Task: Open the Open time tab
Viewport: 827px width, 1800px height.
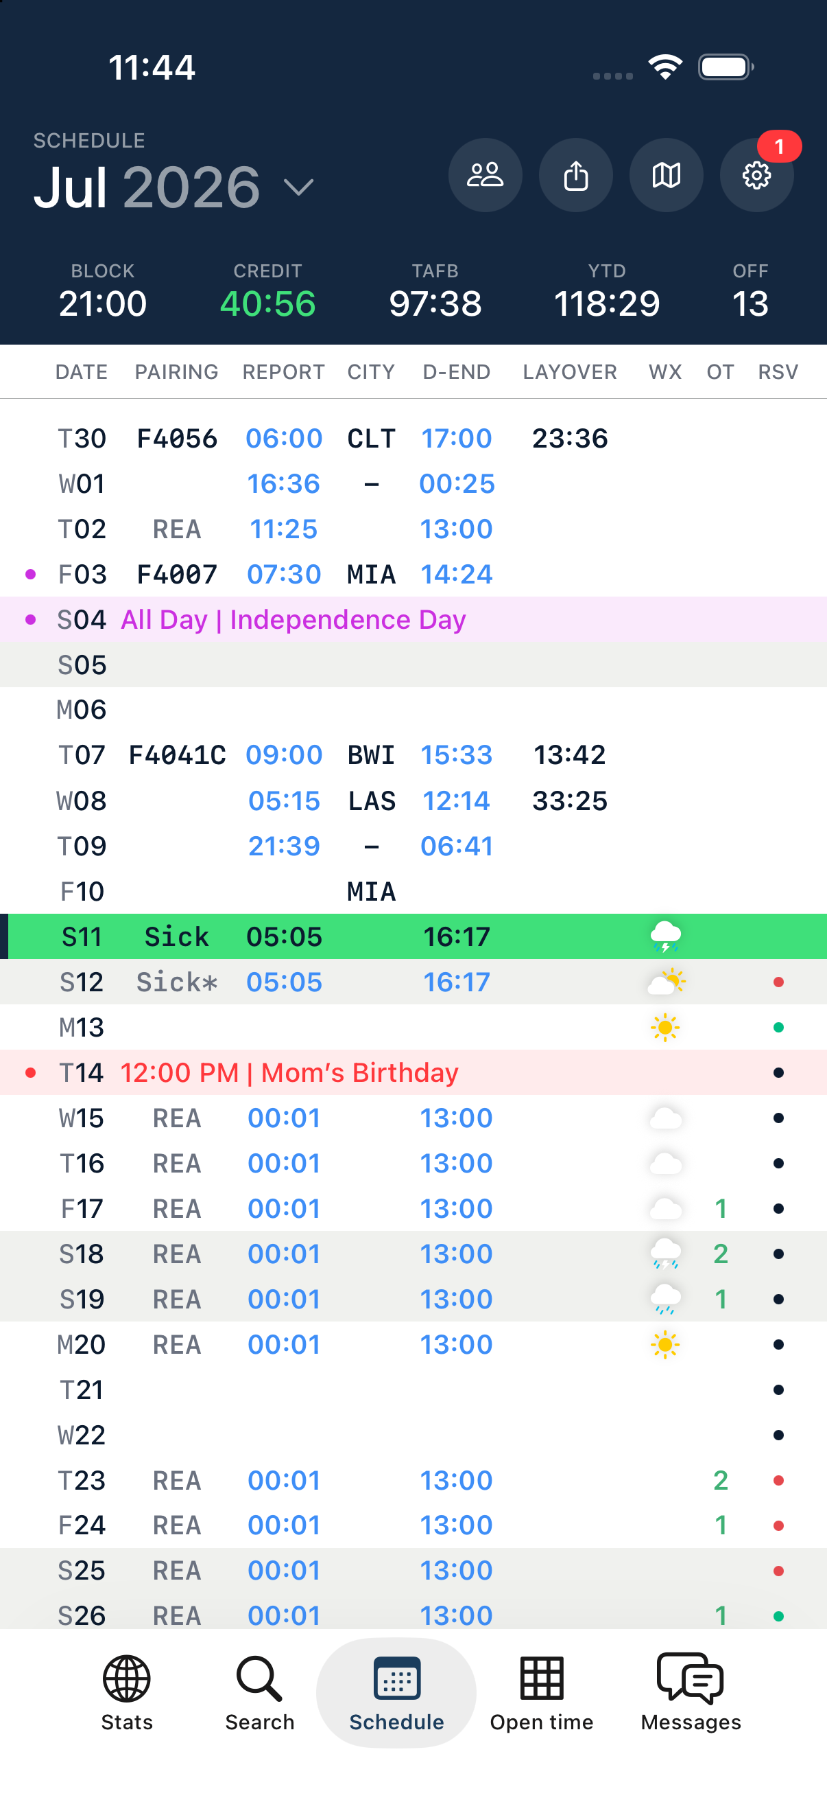Action: 542,1693
